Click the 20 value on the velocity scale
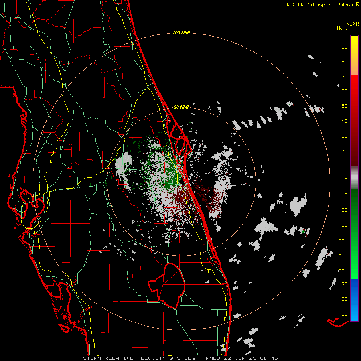 [345, 150]
